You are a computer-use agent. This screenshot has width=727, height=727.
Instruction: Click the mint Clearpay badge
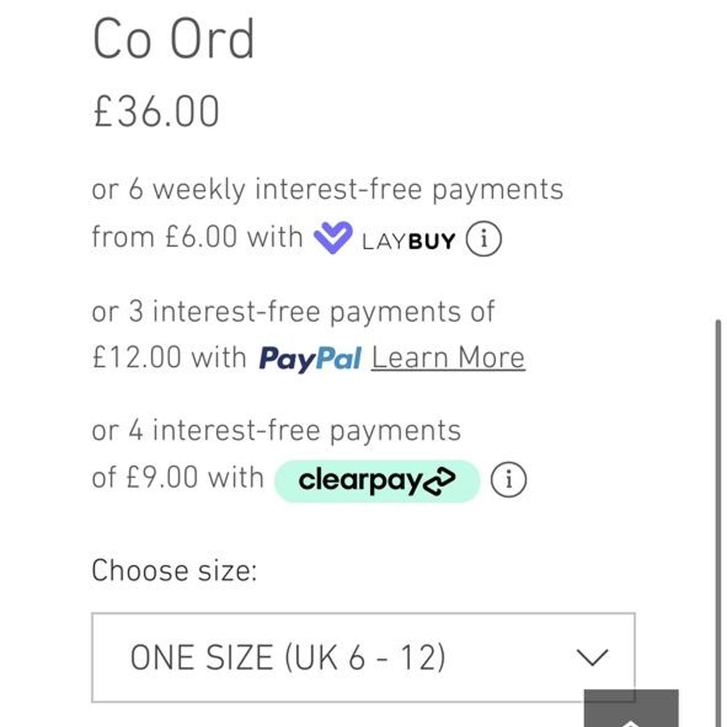tap(377, 481)
